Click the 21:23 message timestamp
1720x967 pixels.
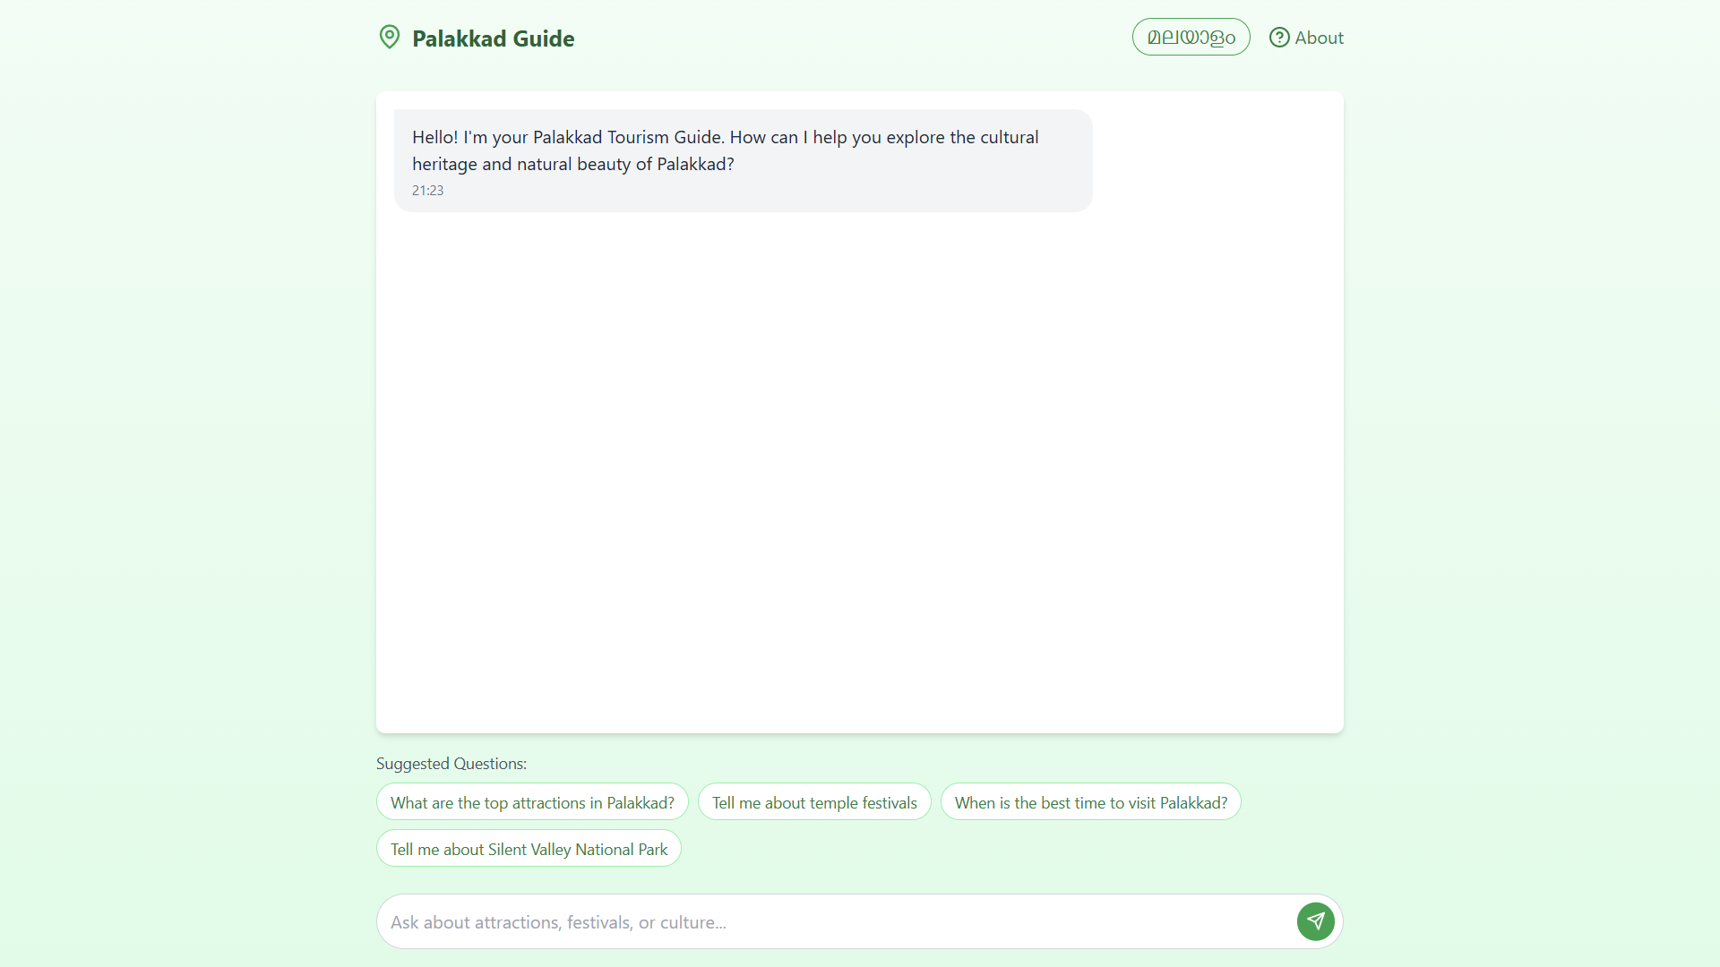(x=427, y=191)
